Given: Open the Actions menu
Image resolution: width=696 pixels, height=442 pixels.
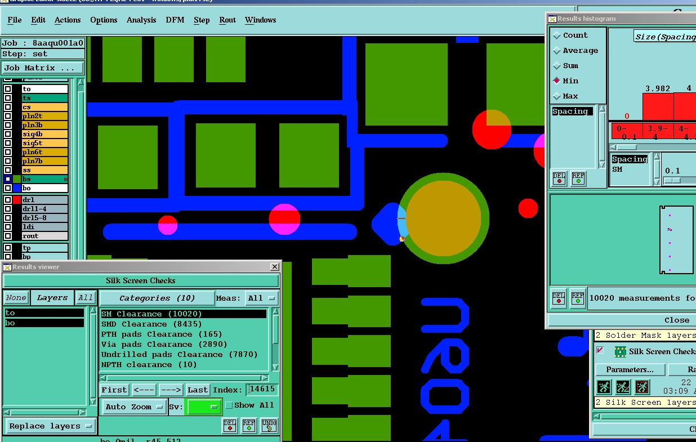Looking at the screenshot, I should point(68,20).
